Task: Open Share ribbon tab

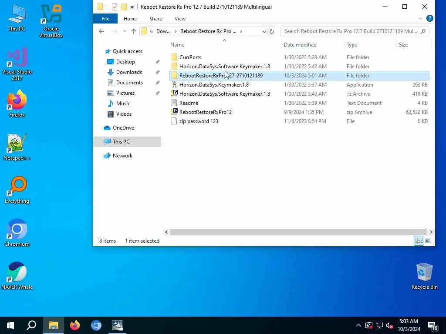Action: [x=155, y=19]
